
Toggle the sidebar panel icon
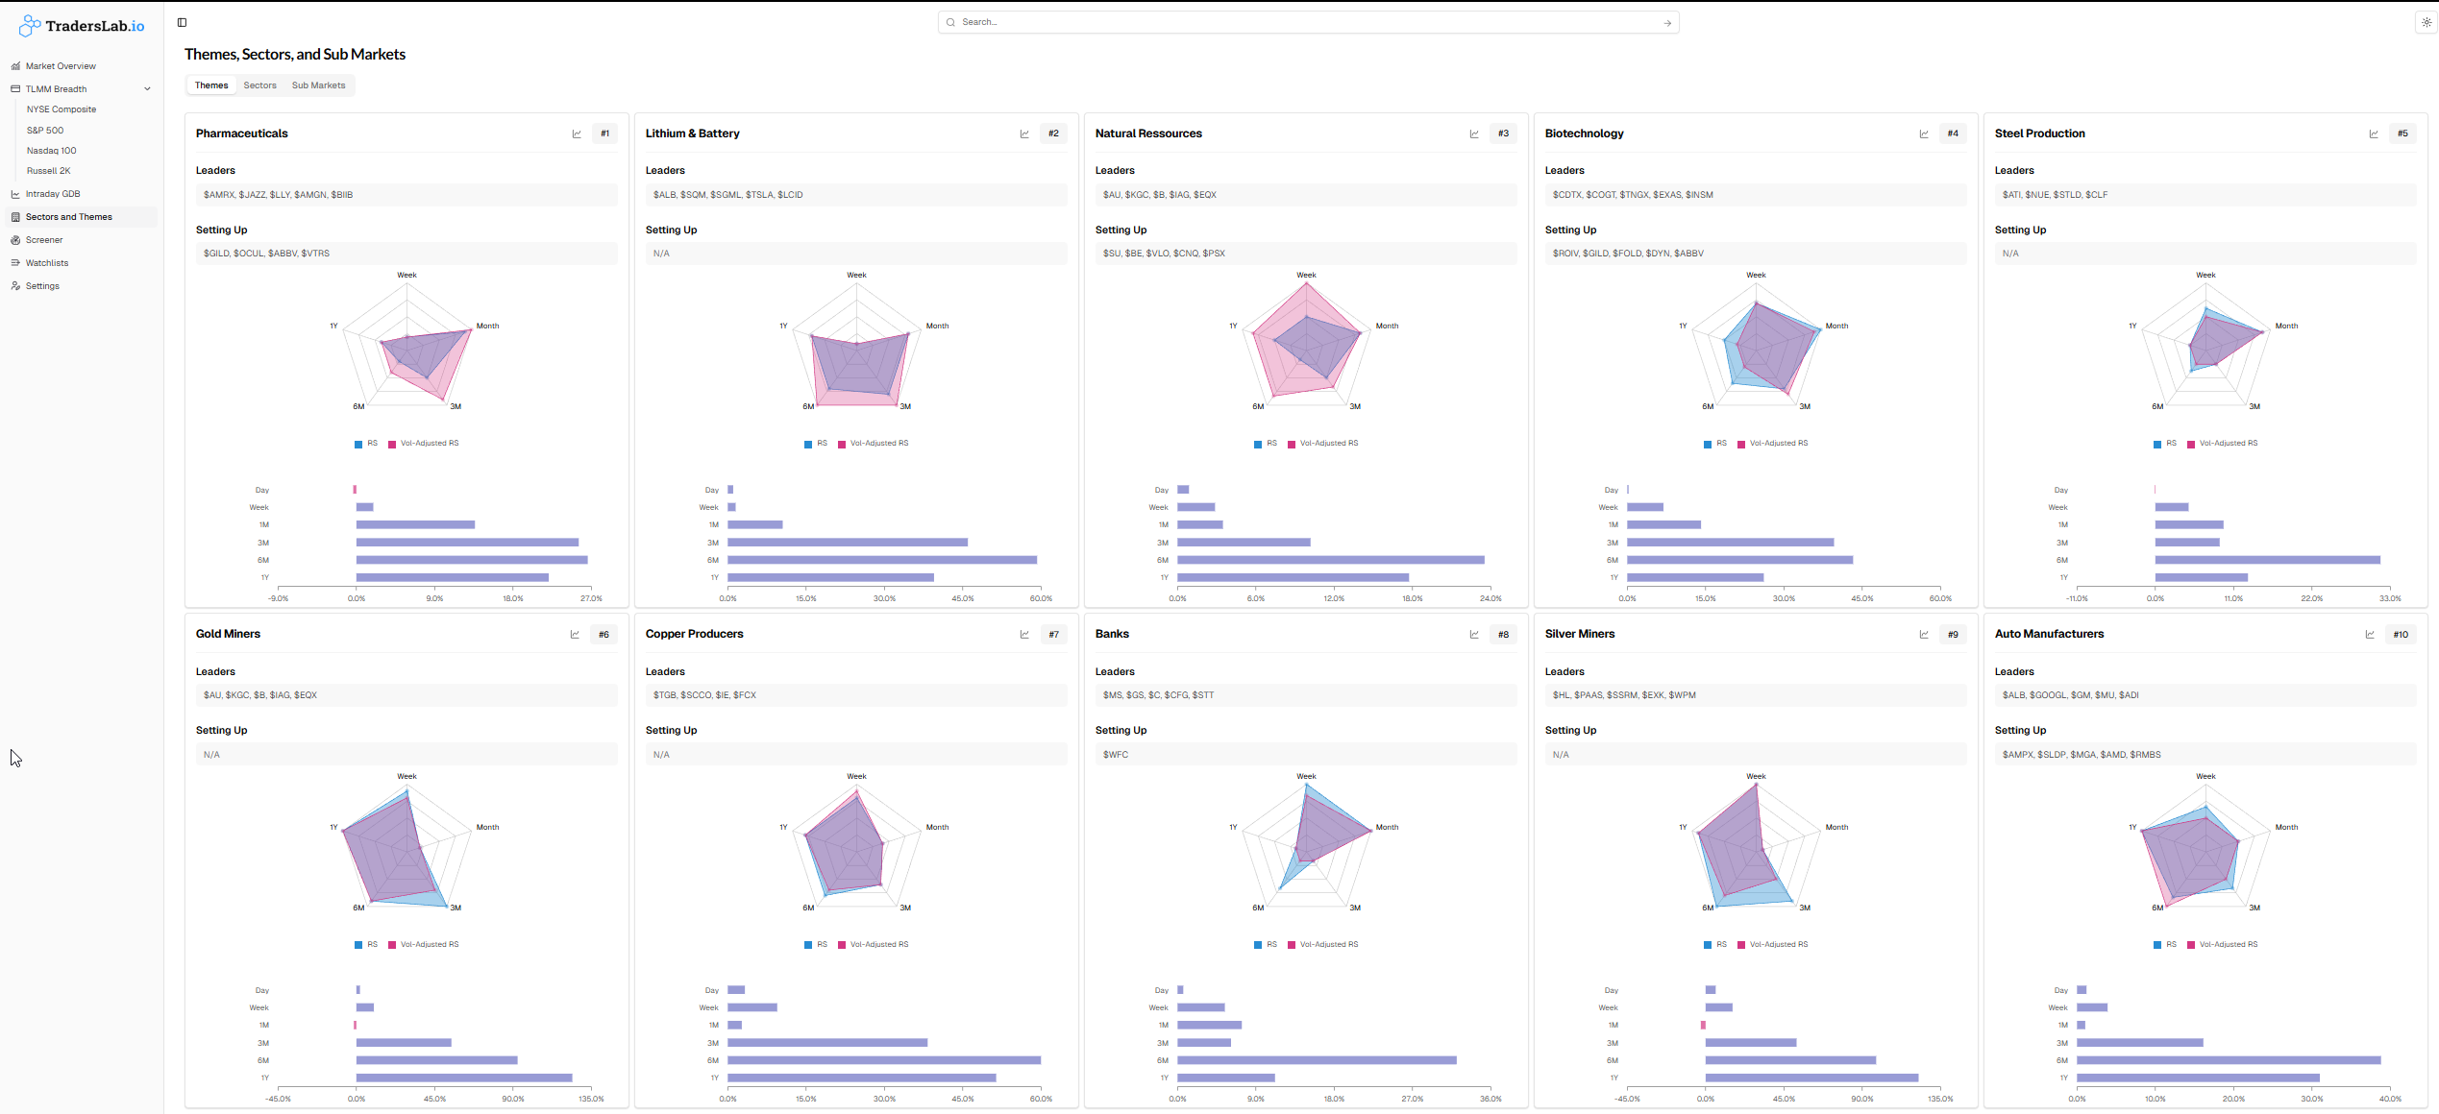click(x=182, y=22)
